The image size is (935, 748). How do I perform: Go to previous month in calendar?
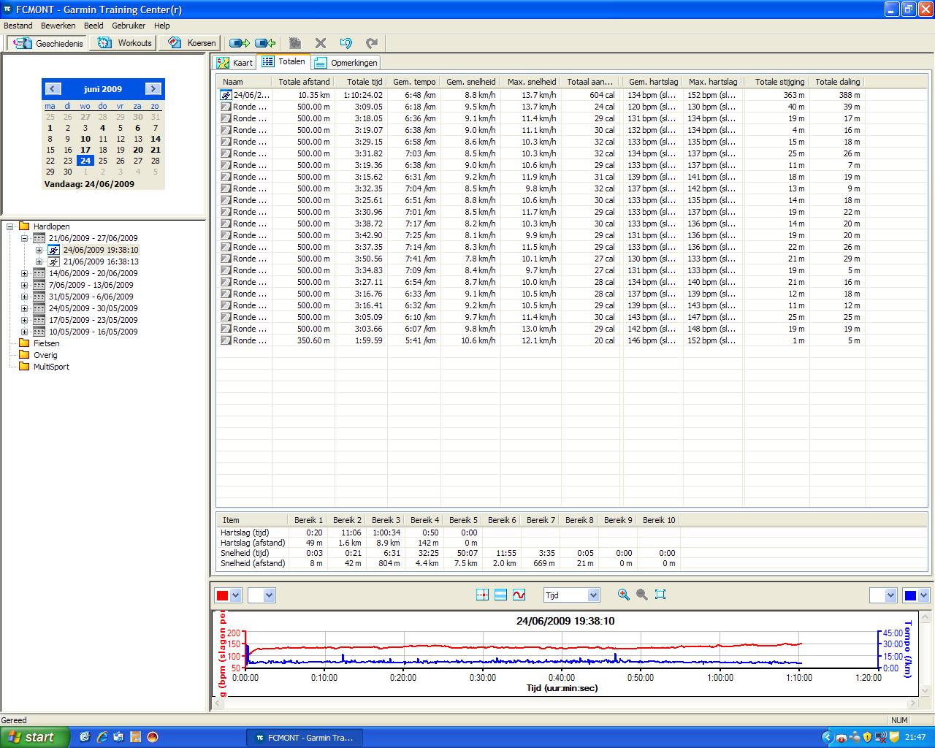tap(53, 89)
